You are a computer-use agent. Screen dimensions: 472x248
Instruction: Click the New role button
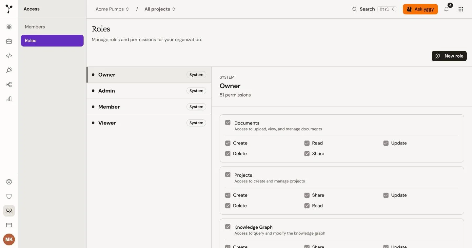coord(449,56)
